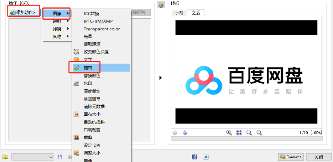The width and height of the screenshot is (333, 162).
Task: Click the 改变颜色深度 color palette icon
Action: pos(76,52)
